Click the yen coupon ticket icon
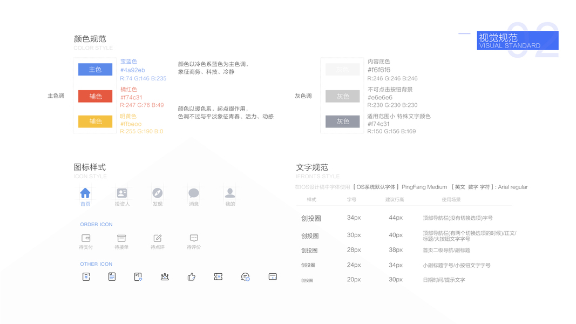The width and height of the screenshot is (576, 324). click(218, 276)
